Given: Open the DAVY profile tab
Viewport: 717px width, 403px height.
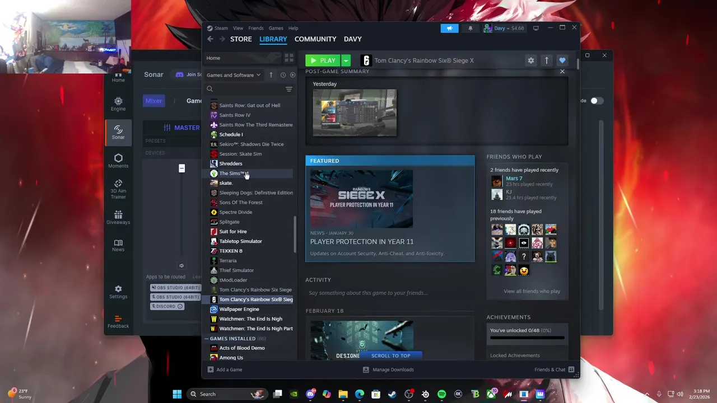Looking at the screenshot, I should 352,39.
